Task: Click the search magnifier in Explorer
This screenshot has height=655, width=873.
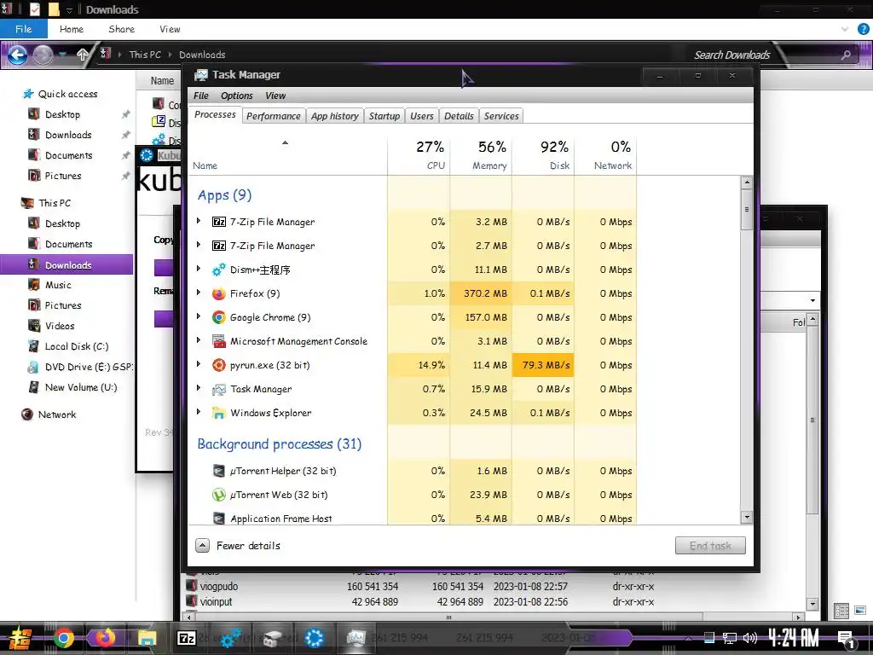Action: 846,55
